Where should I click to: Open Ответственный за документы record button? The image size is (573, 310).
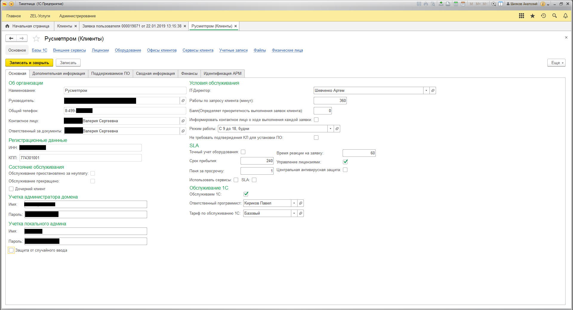point(183,131)
